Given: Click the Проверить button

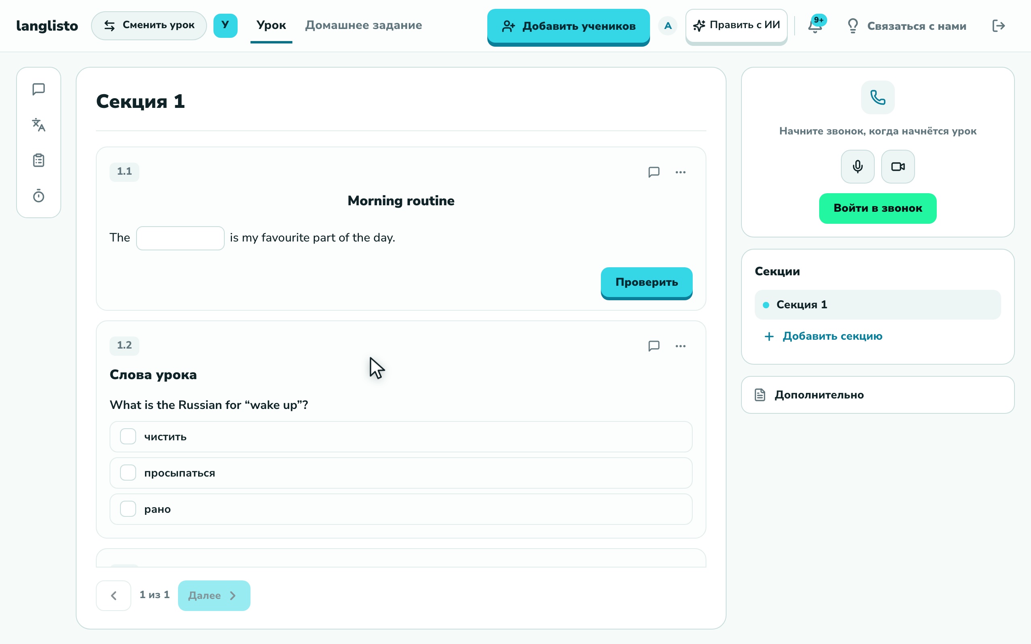Looking at the screenshot, I should click(647, 283).
